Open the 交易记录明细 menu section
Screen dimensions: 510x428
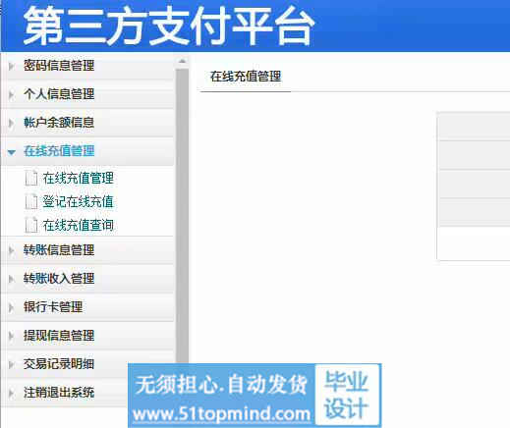tap(59, 364)
